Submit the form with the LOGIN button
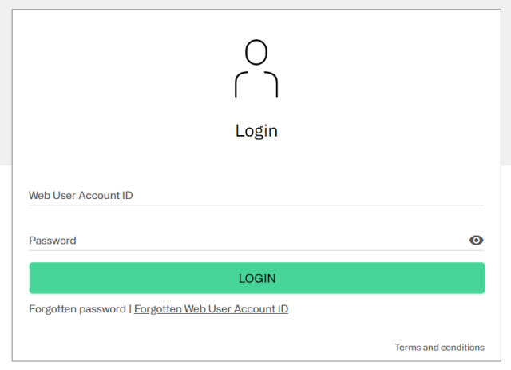The width and height of the screenshot is (511, 370). (x=256, y=278)
